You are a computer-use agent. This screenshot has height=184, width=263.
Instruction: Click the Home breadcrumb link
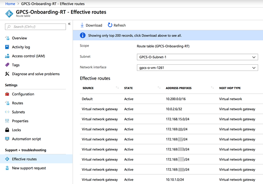(10, 3)
